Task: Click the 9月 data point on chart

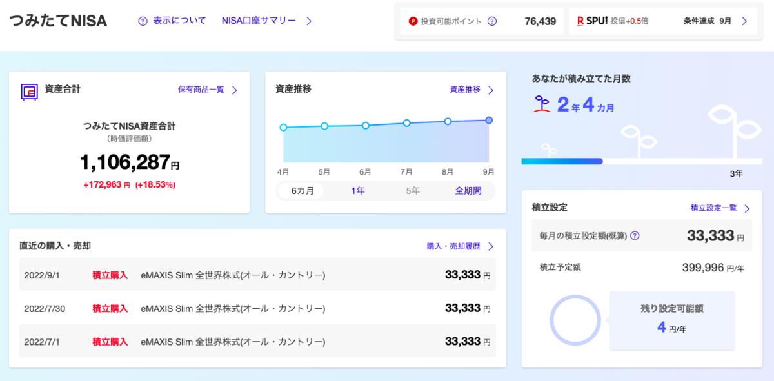Action: (489, 120)
